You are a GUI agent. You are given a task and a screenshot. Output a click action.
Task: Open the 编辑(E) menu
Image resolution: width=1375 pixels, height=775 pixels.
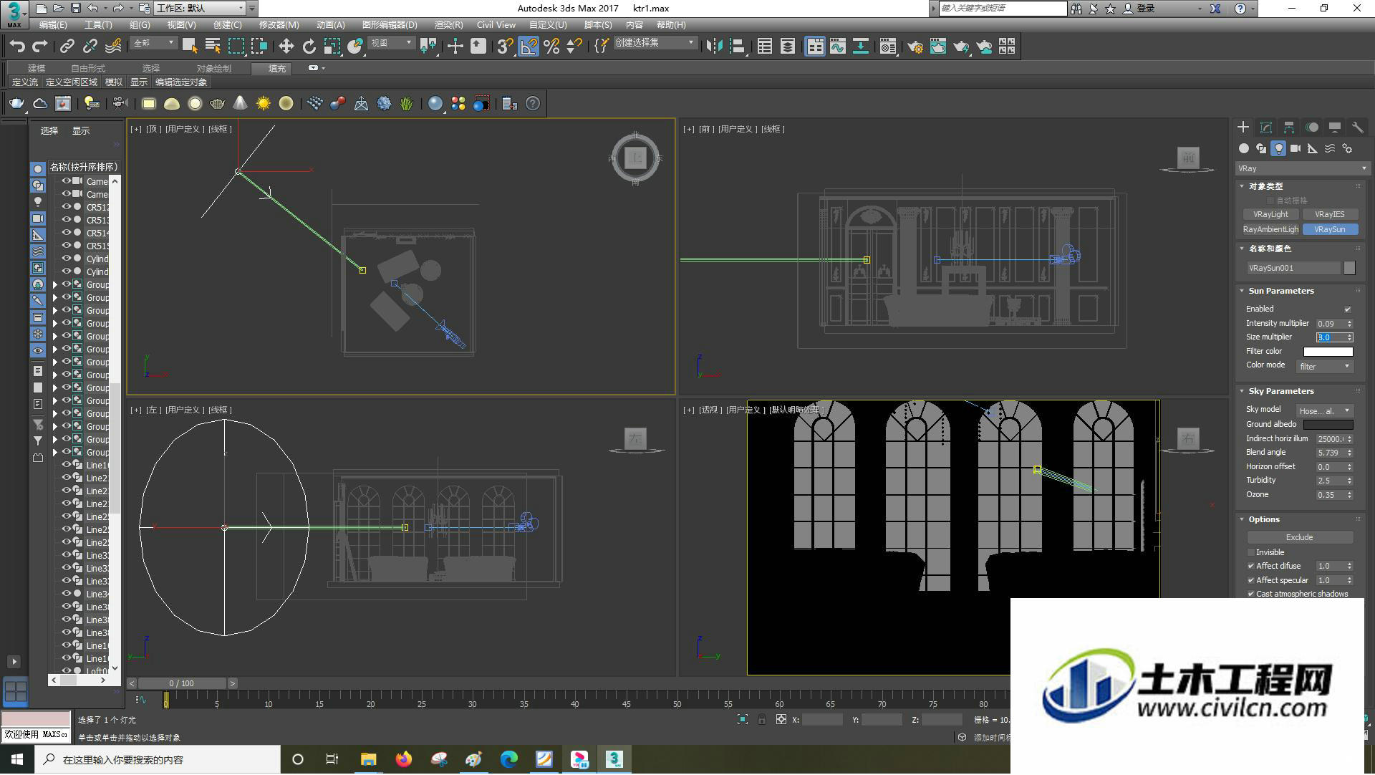coord(53,25)
